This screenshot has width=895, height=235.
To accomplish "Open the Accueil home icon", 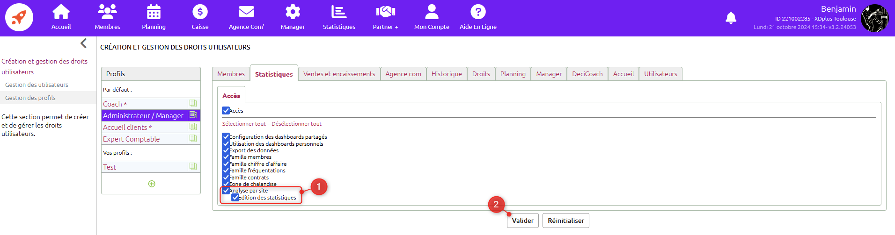I will tap(61, 12).
